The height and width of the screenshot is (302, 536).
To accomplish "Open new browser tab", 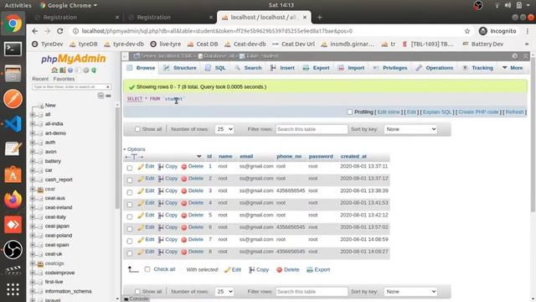I will click(320, 17).
